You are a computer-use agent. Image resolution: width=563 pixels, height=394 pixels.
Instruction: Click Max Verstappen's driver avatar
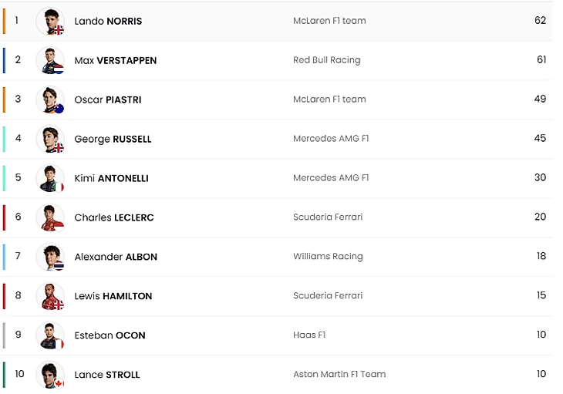click(x=50, y=60)
